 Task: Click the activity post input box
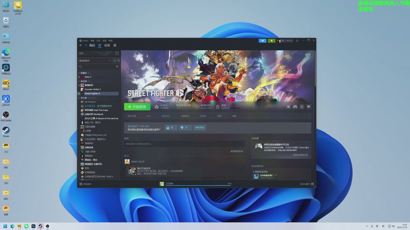tap(184, 144)
